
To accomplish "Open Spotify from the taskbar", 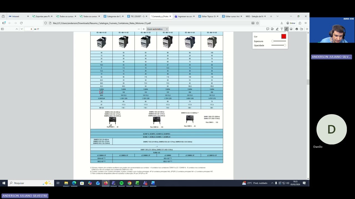I will (121, 183).
